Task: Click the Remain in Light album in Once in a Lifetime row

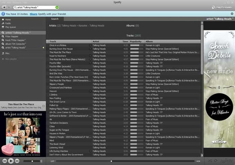Action: coord(152,45)
